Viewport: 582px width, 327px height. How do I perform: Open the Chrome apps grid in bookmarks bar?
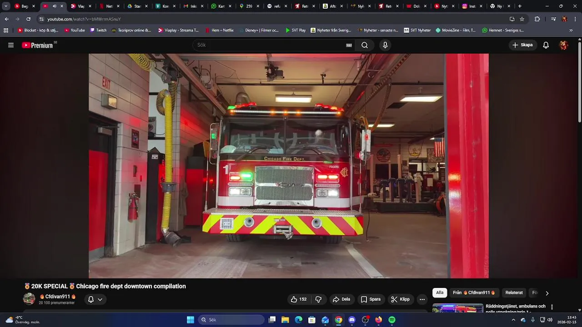pyautogui.click(x=6, y=30)
